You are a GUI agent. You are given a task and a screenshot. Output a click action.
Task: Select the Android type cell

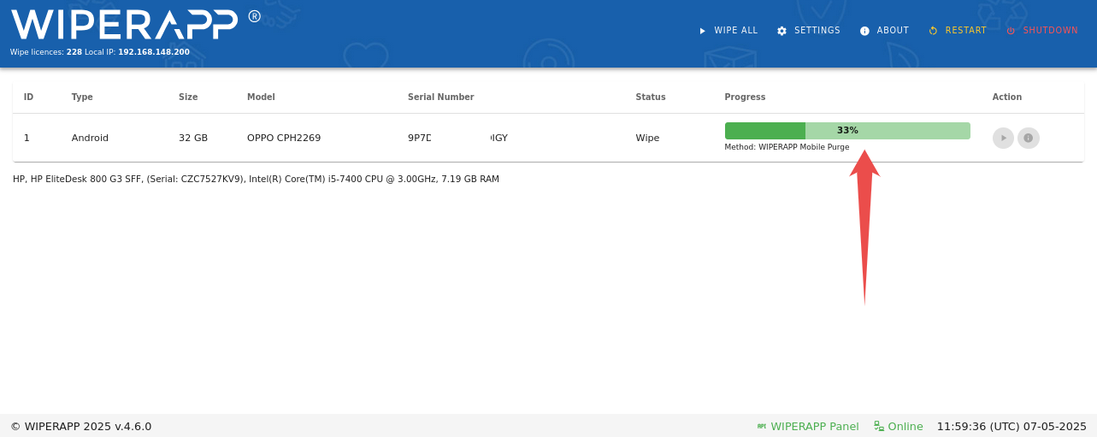pos(90,138)
